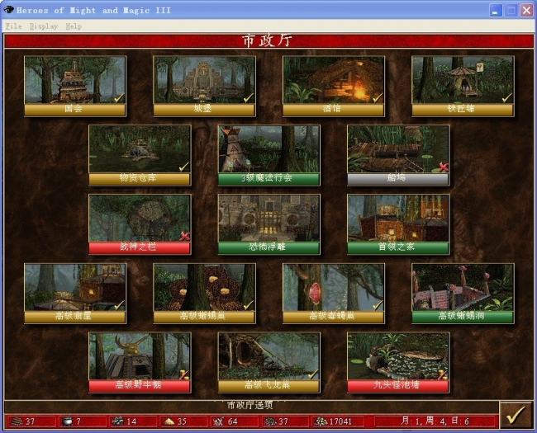The width and height of the screenshot is (537, 433).
Task: Select the 高级野牛棚 dwelling card
Action: pos(140,363)
